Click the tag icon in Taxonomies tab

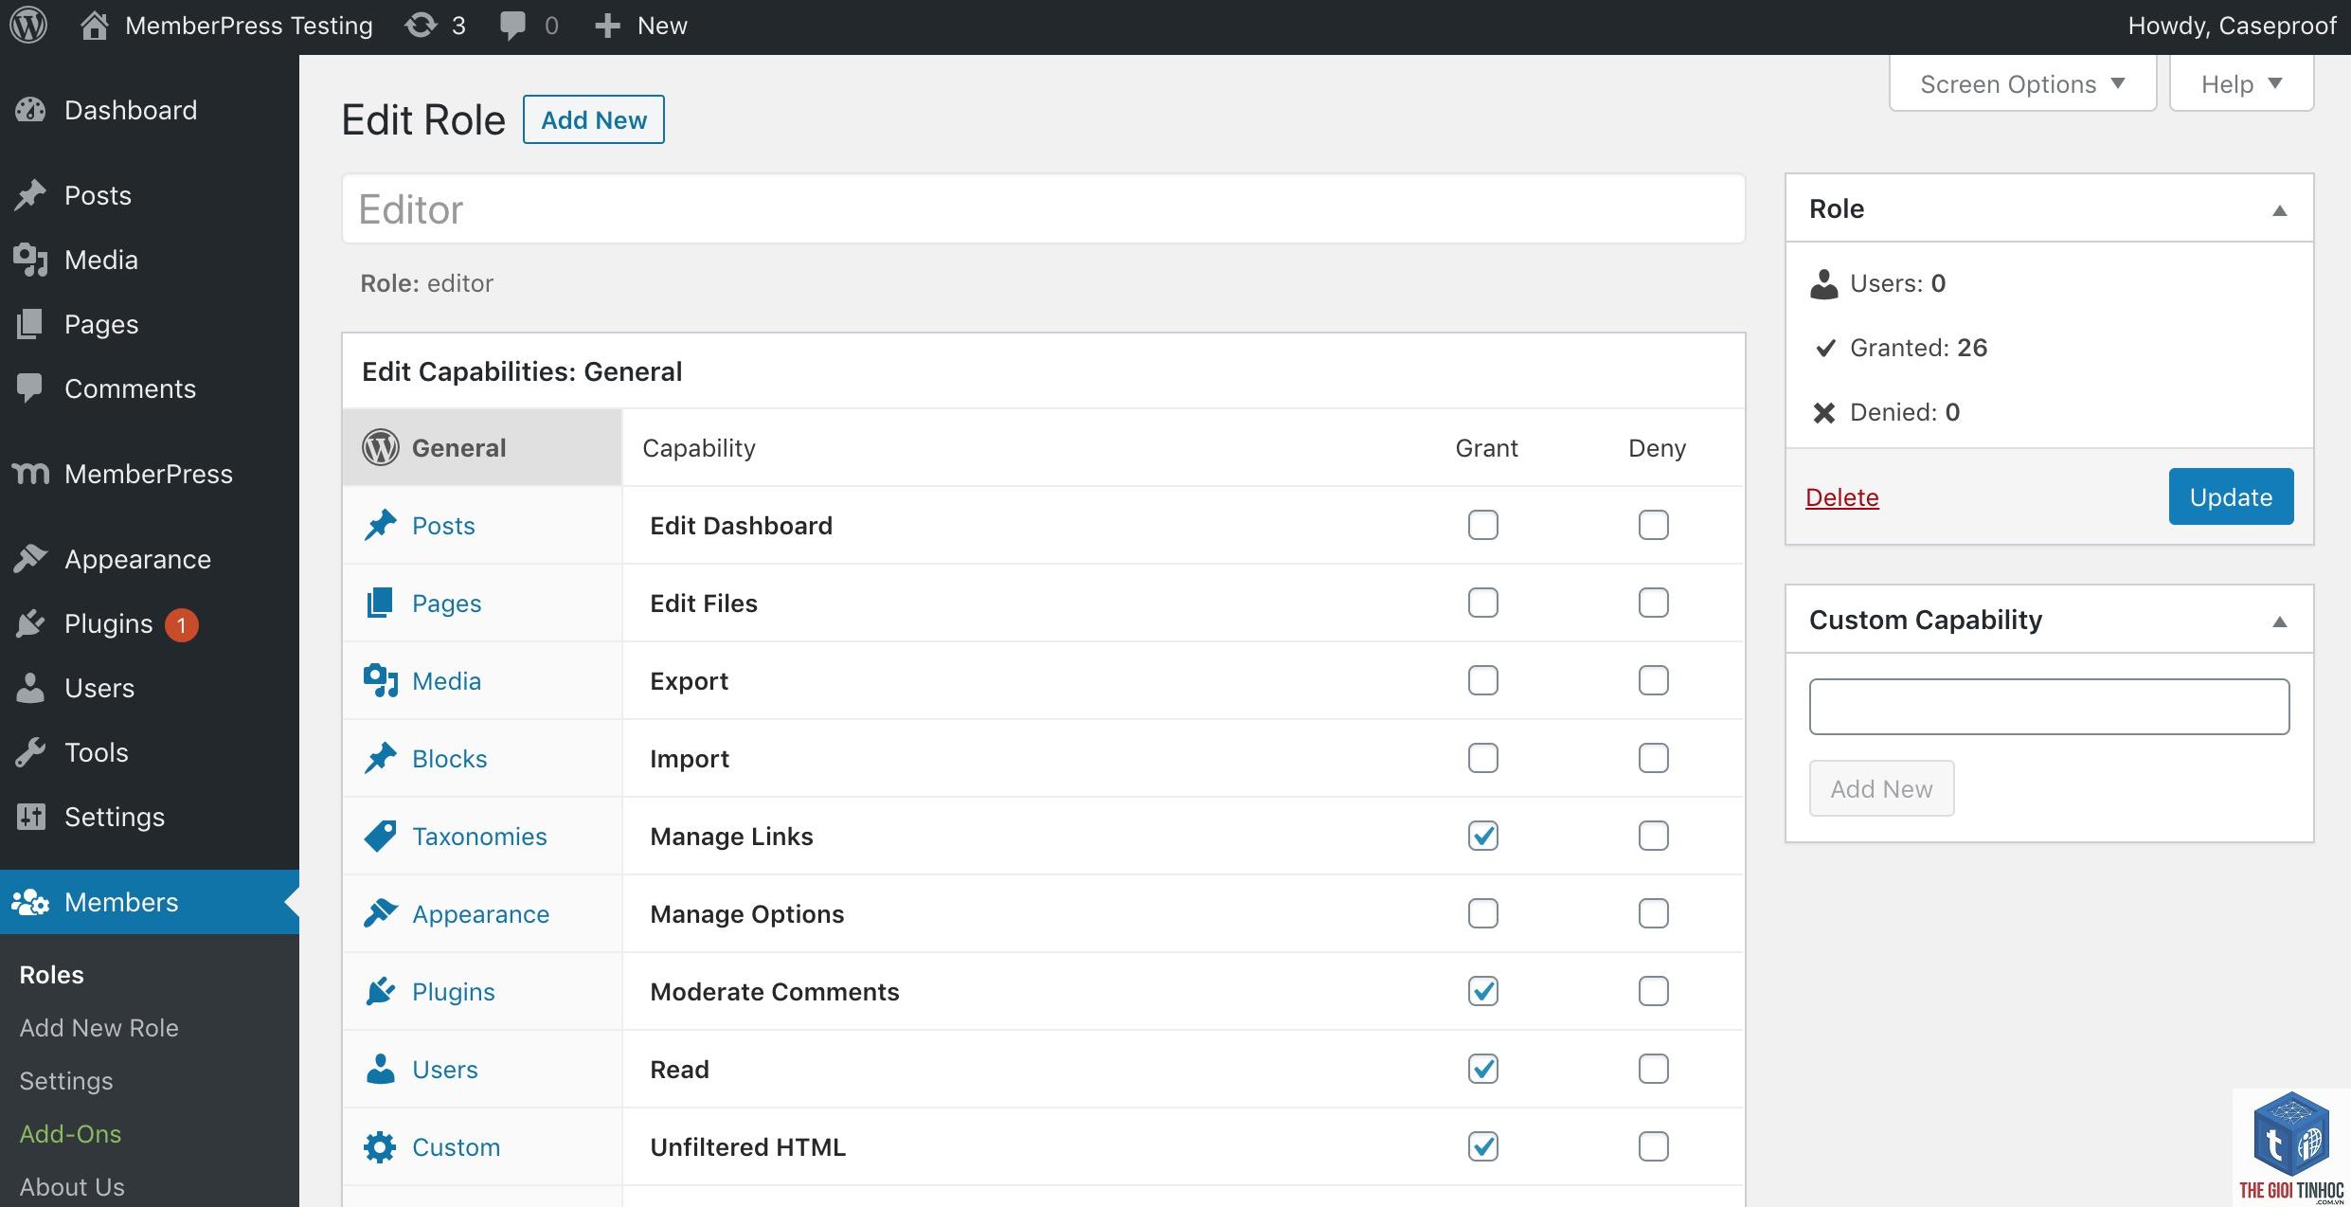pos(381,836)
